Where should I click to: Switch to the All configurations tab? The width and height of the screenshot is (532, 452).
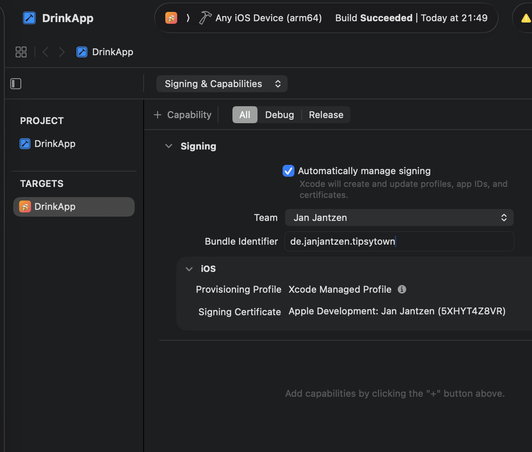tap(245, 115)
